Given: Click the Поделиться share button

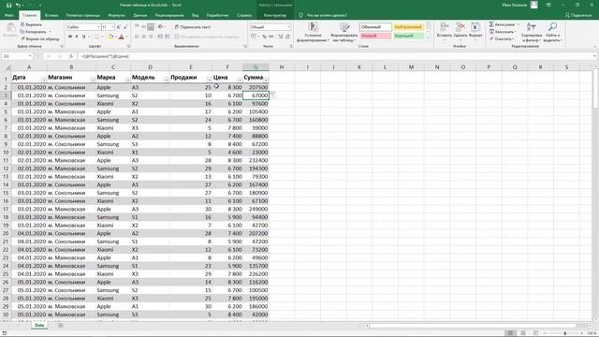Looking at the screenshot, I should coord(578,15).
